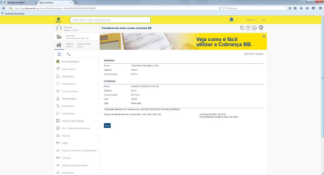Click the company building icon for J8311026
Viewport: 324px width, 175px height.
[x=59, y=37]
